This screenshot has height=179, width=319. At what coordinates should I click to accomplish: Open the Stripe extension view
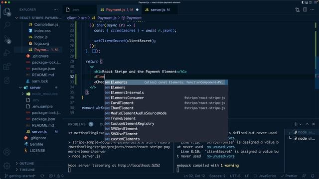click(7, 80)
